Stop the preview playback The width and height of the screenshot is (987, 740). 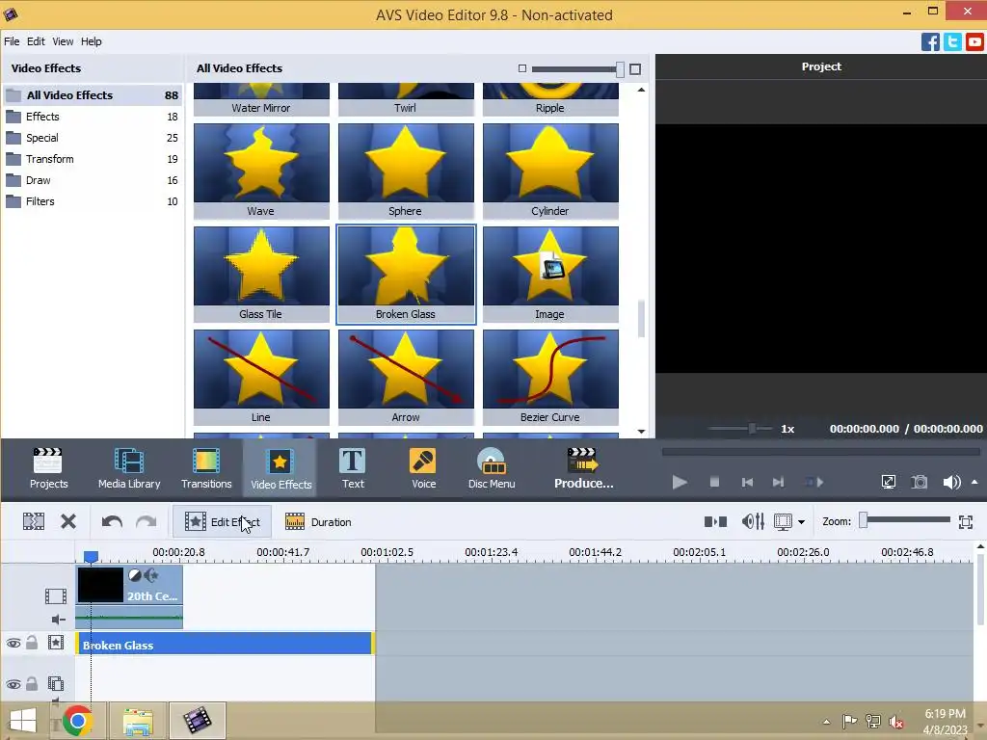pos(714,482)
